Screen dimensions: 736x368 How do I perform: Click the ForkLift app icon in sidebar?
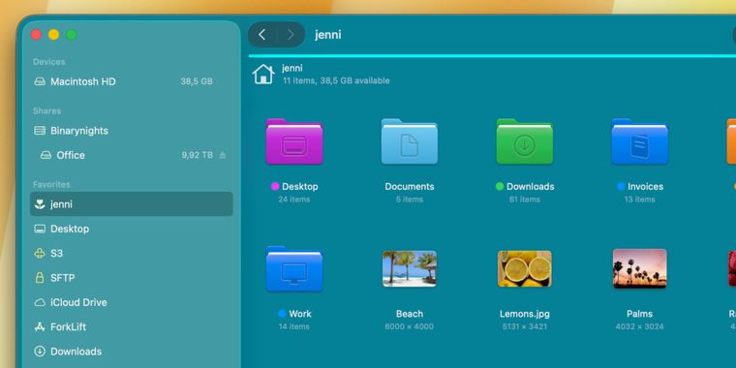(x=40, y=327)
